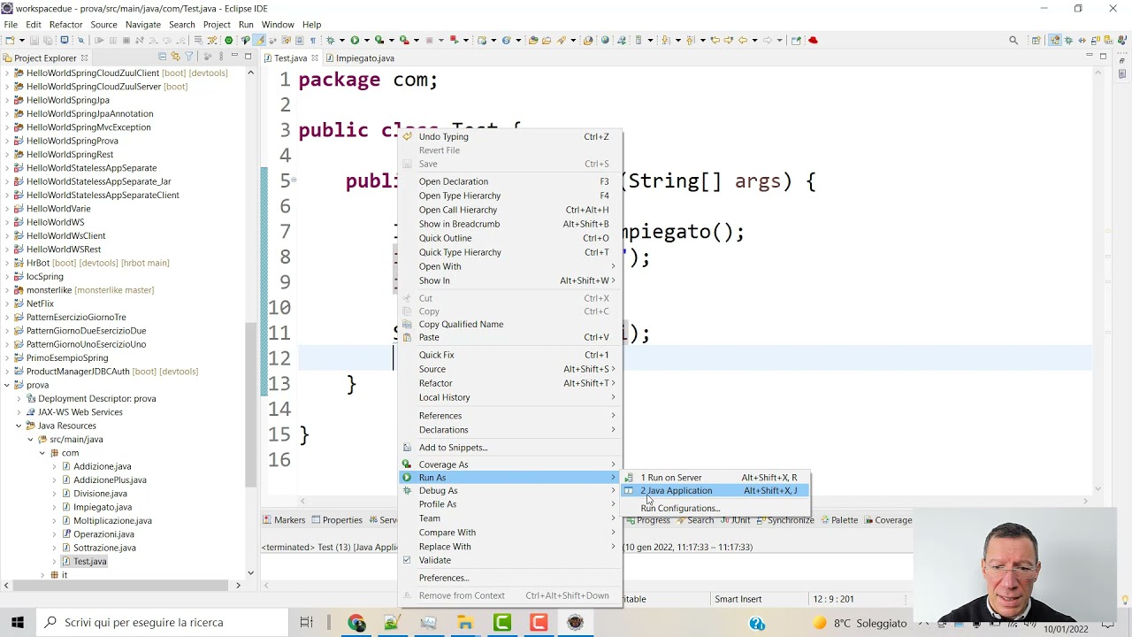
Task: Open the Refactor context submenu
Action: [510, 383]
